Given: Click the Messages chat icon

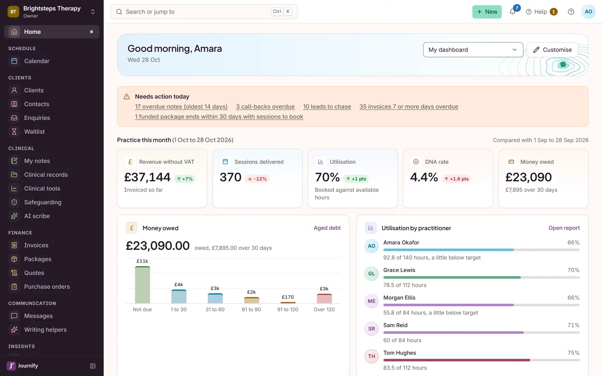Looking at the screenshot, I should (14, 316).
